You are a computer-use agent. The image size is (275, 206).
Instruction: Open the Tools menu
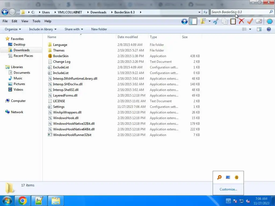36,21
